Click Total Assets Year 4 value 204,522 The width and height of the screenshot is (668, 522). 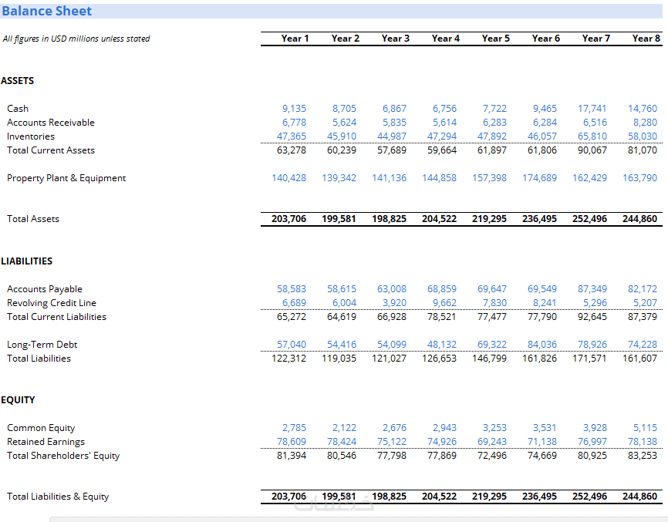[439, 219]
